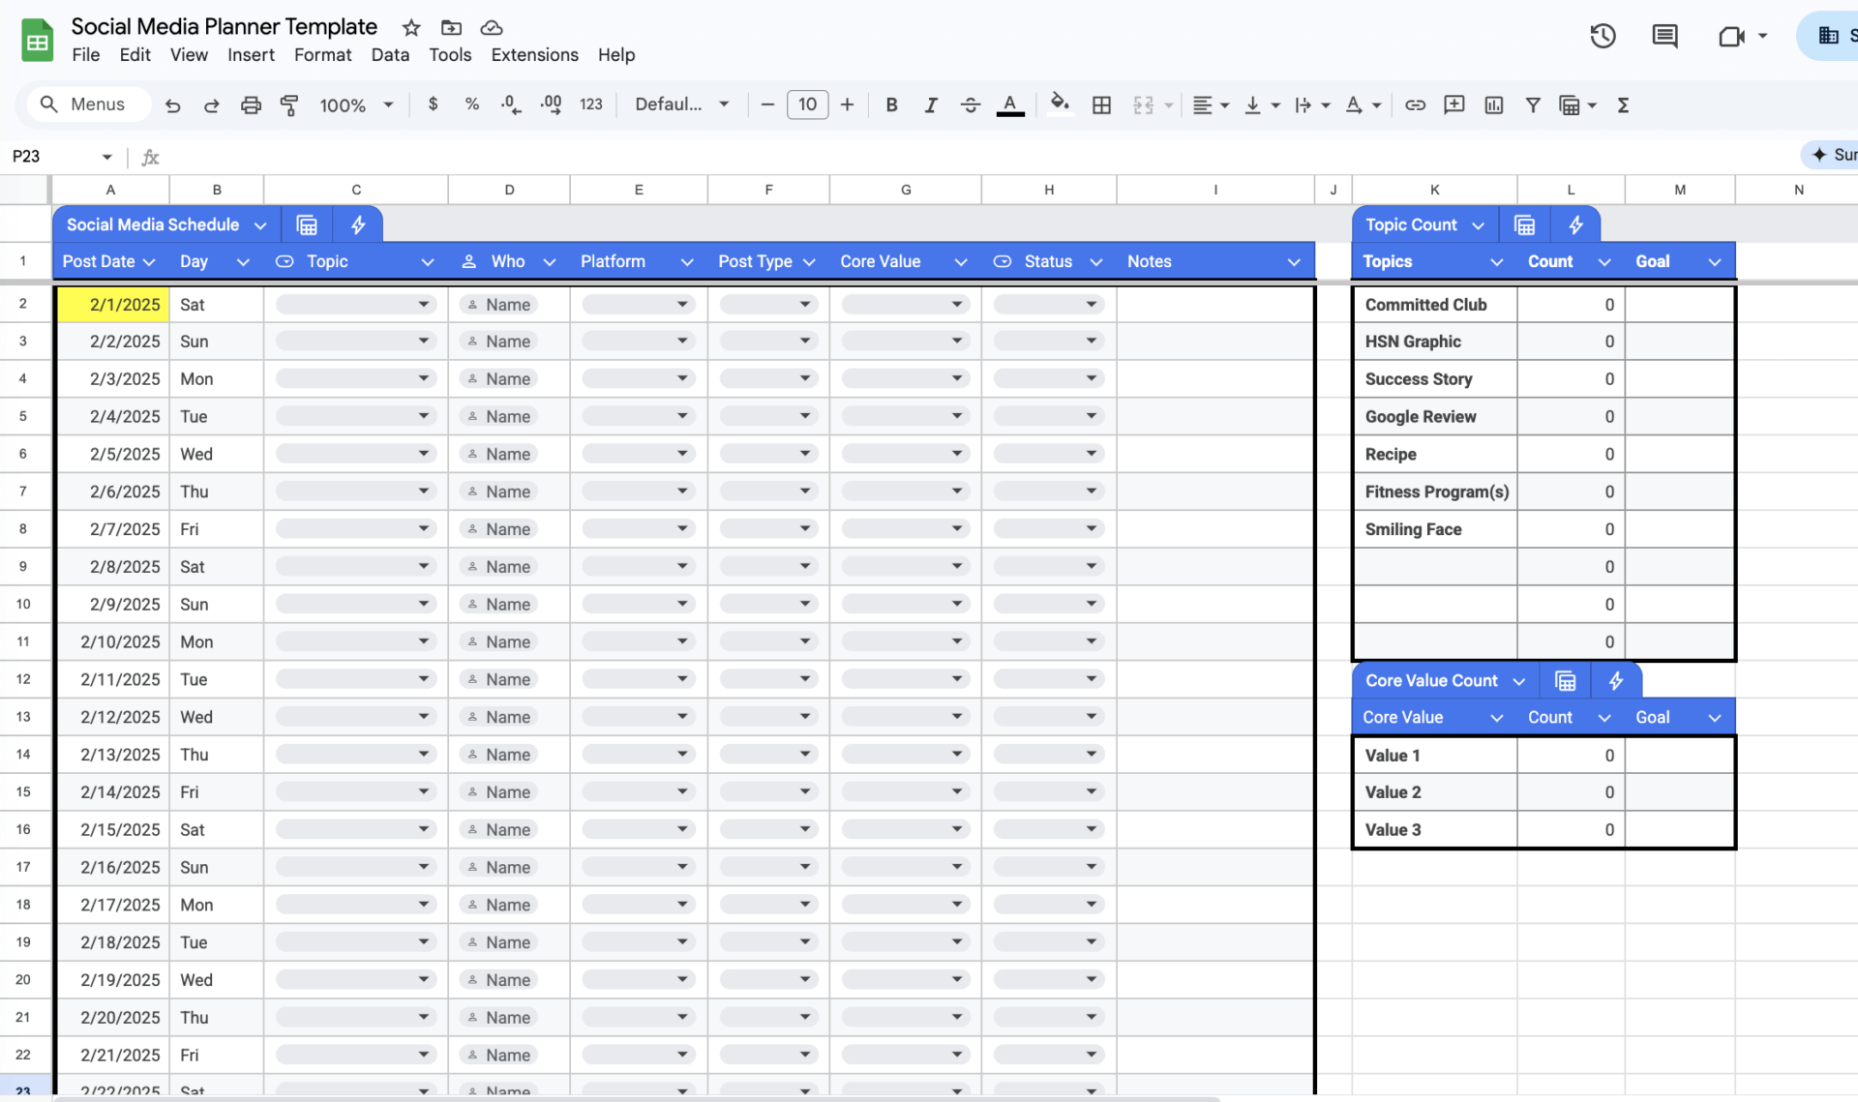Toggle italic formatting
The height and width of the screenshot is (1102, 1858).
930,104
